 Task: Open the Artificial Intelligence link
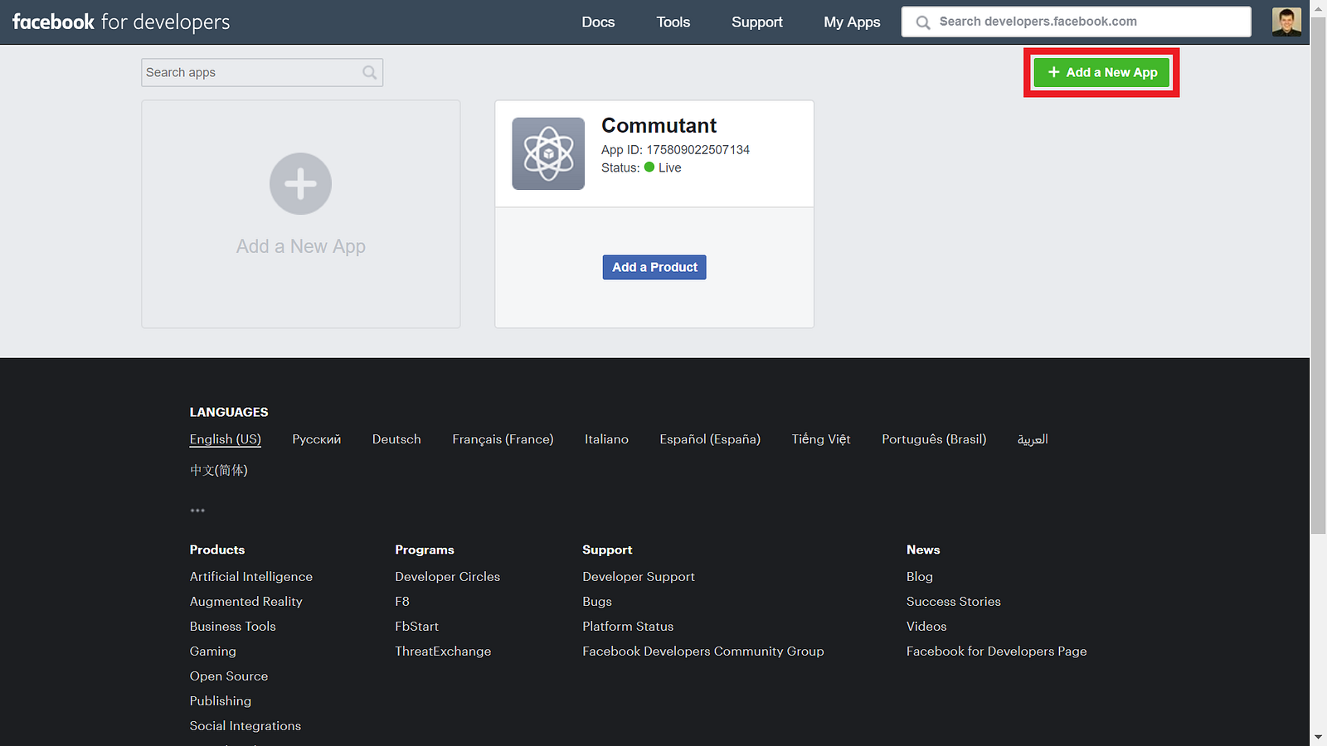click(x=250, y=577)
